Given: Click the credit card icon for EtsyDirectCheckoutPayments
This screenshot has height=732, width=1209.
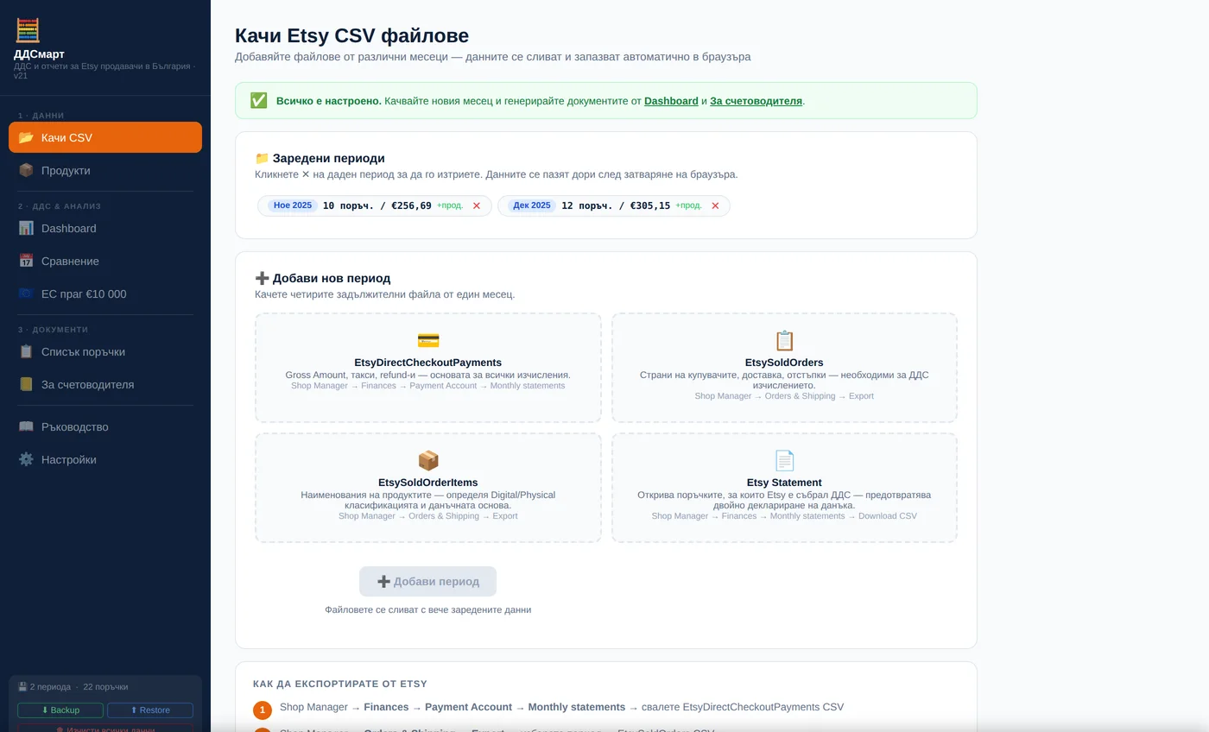Looking at the screenshot, I should click(x=428, y=340).
